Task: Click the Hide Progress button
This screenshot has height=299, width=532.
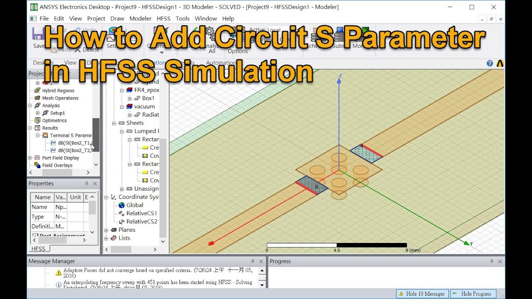Action: (x=473, y=294)
